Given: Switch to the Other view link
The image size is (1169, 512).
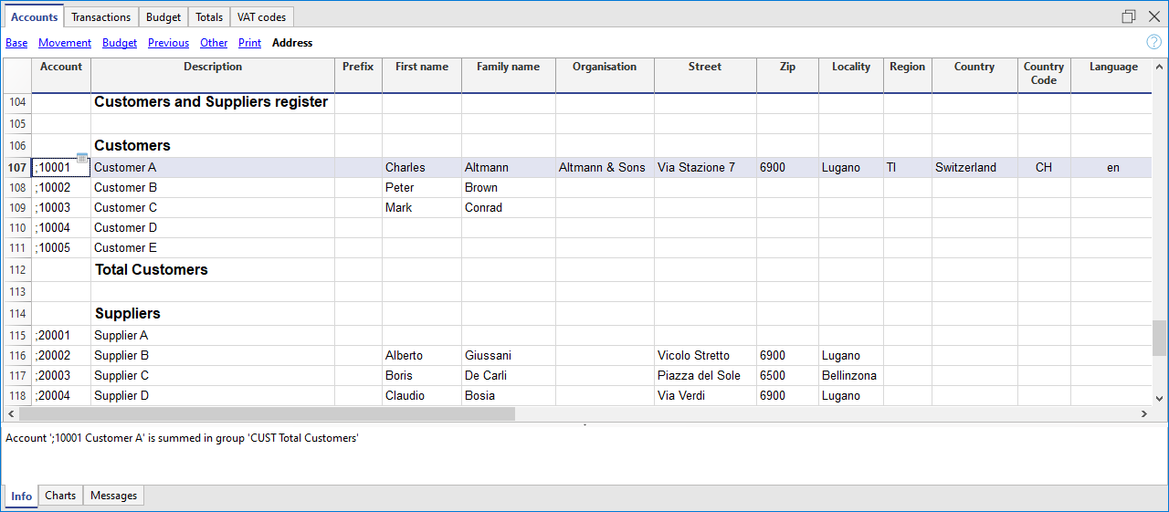Looking at the screenshot, I should pyautogui.click(x=214, y=43).
